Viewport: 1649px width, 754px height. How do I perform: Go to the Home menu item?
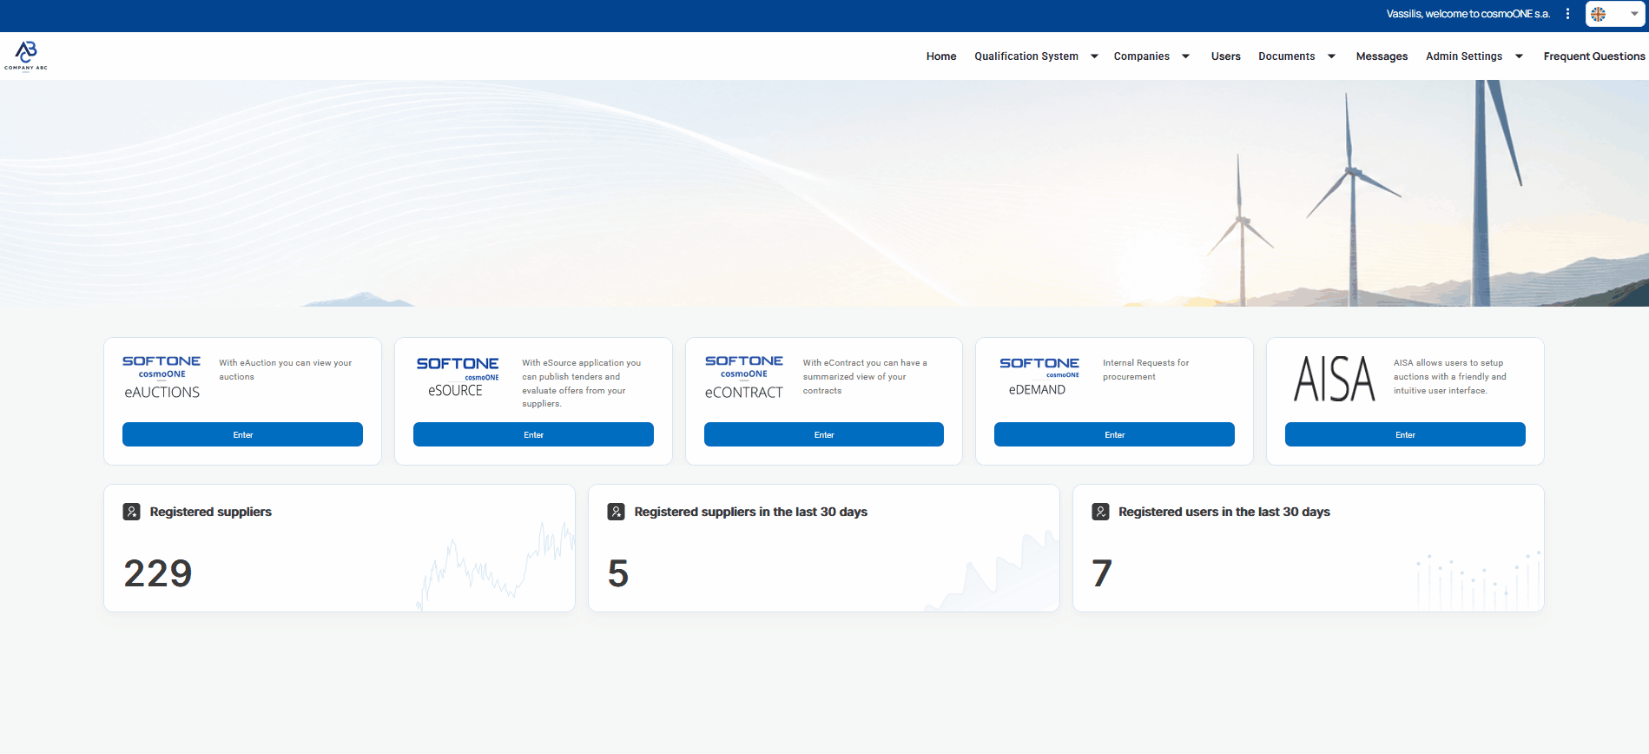click(x=941, y=56)
